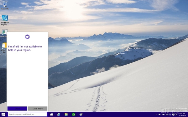
Task: Click the Cortana circle logo in the panel
Action: [x=27, y=37]
